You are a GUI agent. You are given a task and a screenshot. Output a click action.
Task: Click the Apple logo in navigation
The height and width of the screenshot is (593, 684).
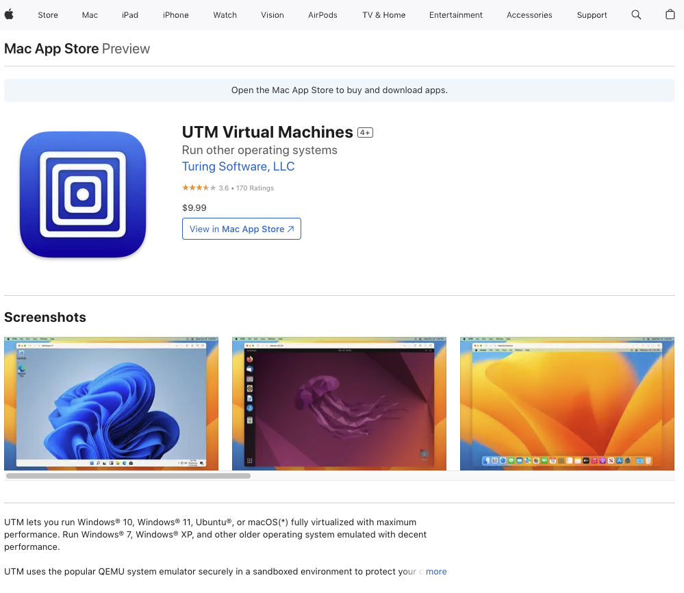coord(9,14)
